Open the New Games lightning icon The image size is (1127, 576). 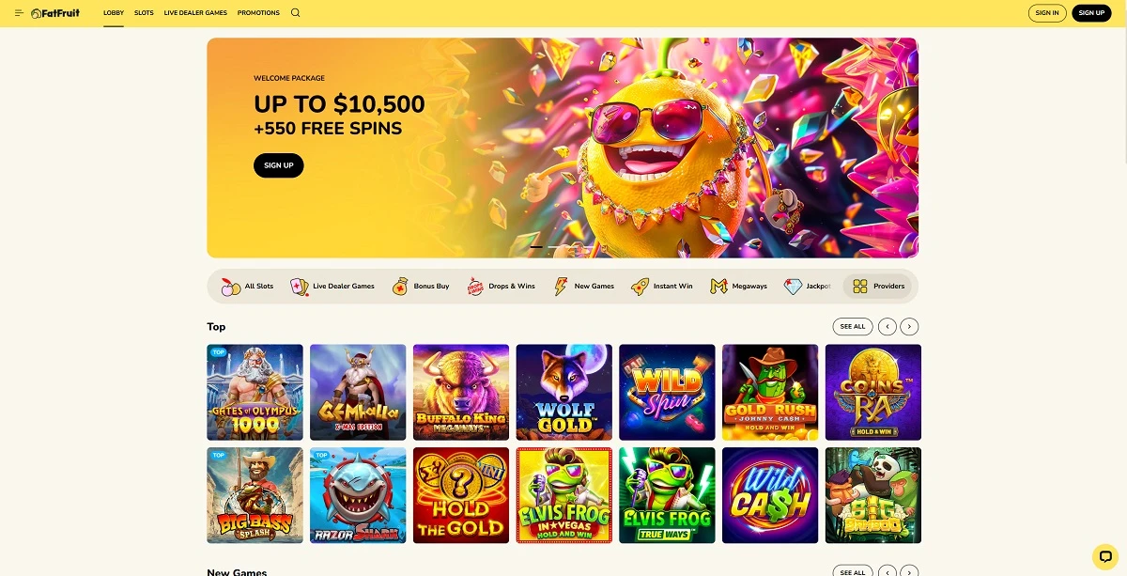(561, 287)
